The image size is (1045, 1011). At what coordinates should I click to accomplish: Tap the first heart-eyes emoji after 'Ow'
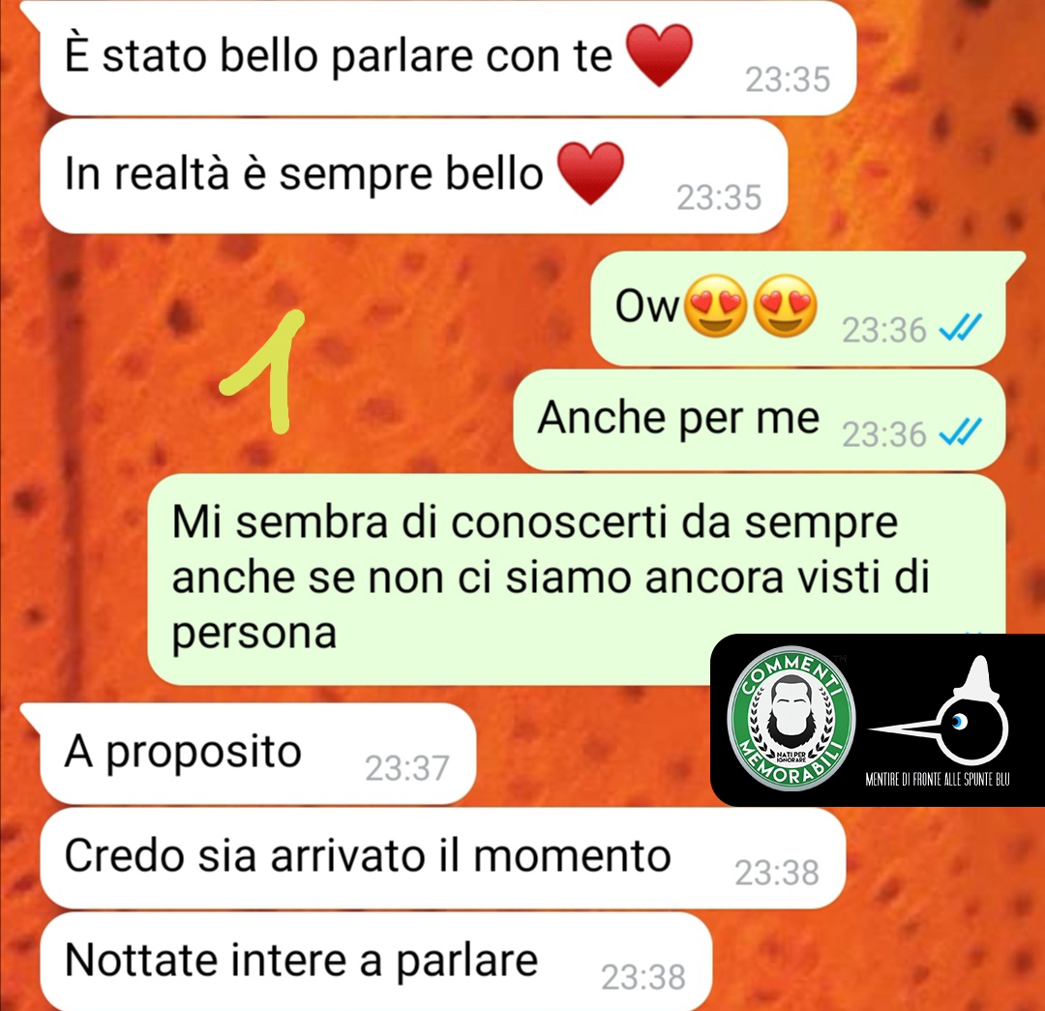coord(716,305)
